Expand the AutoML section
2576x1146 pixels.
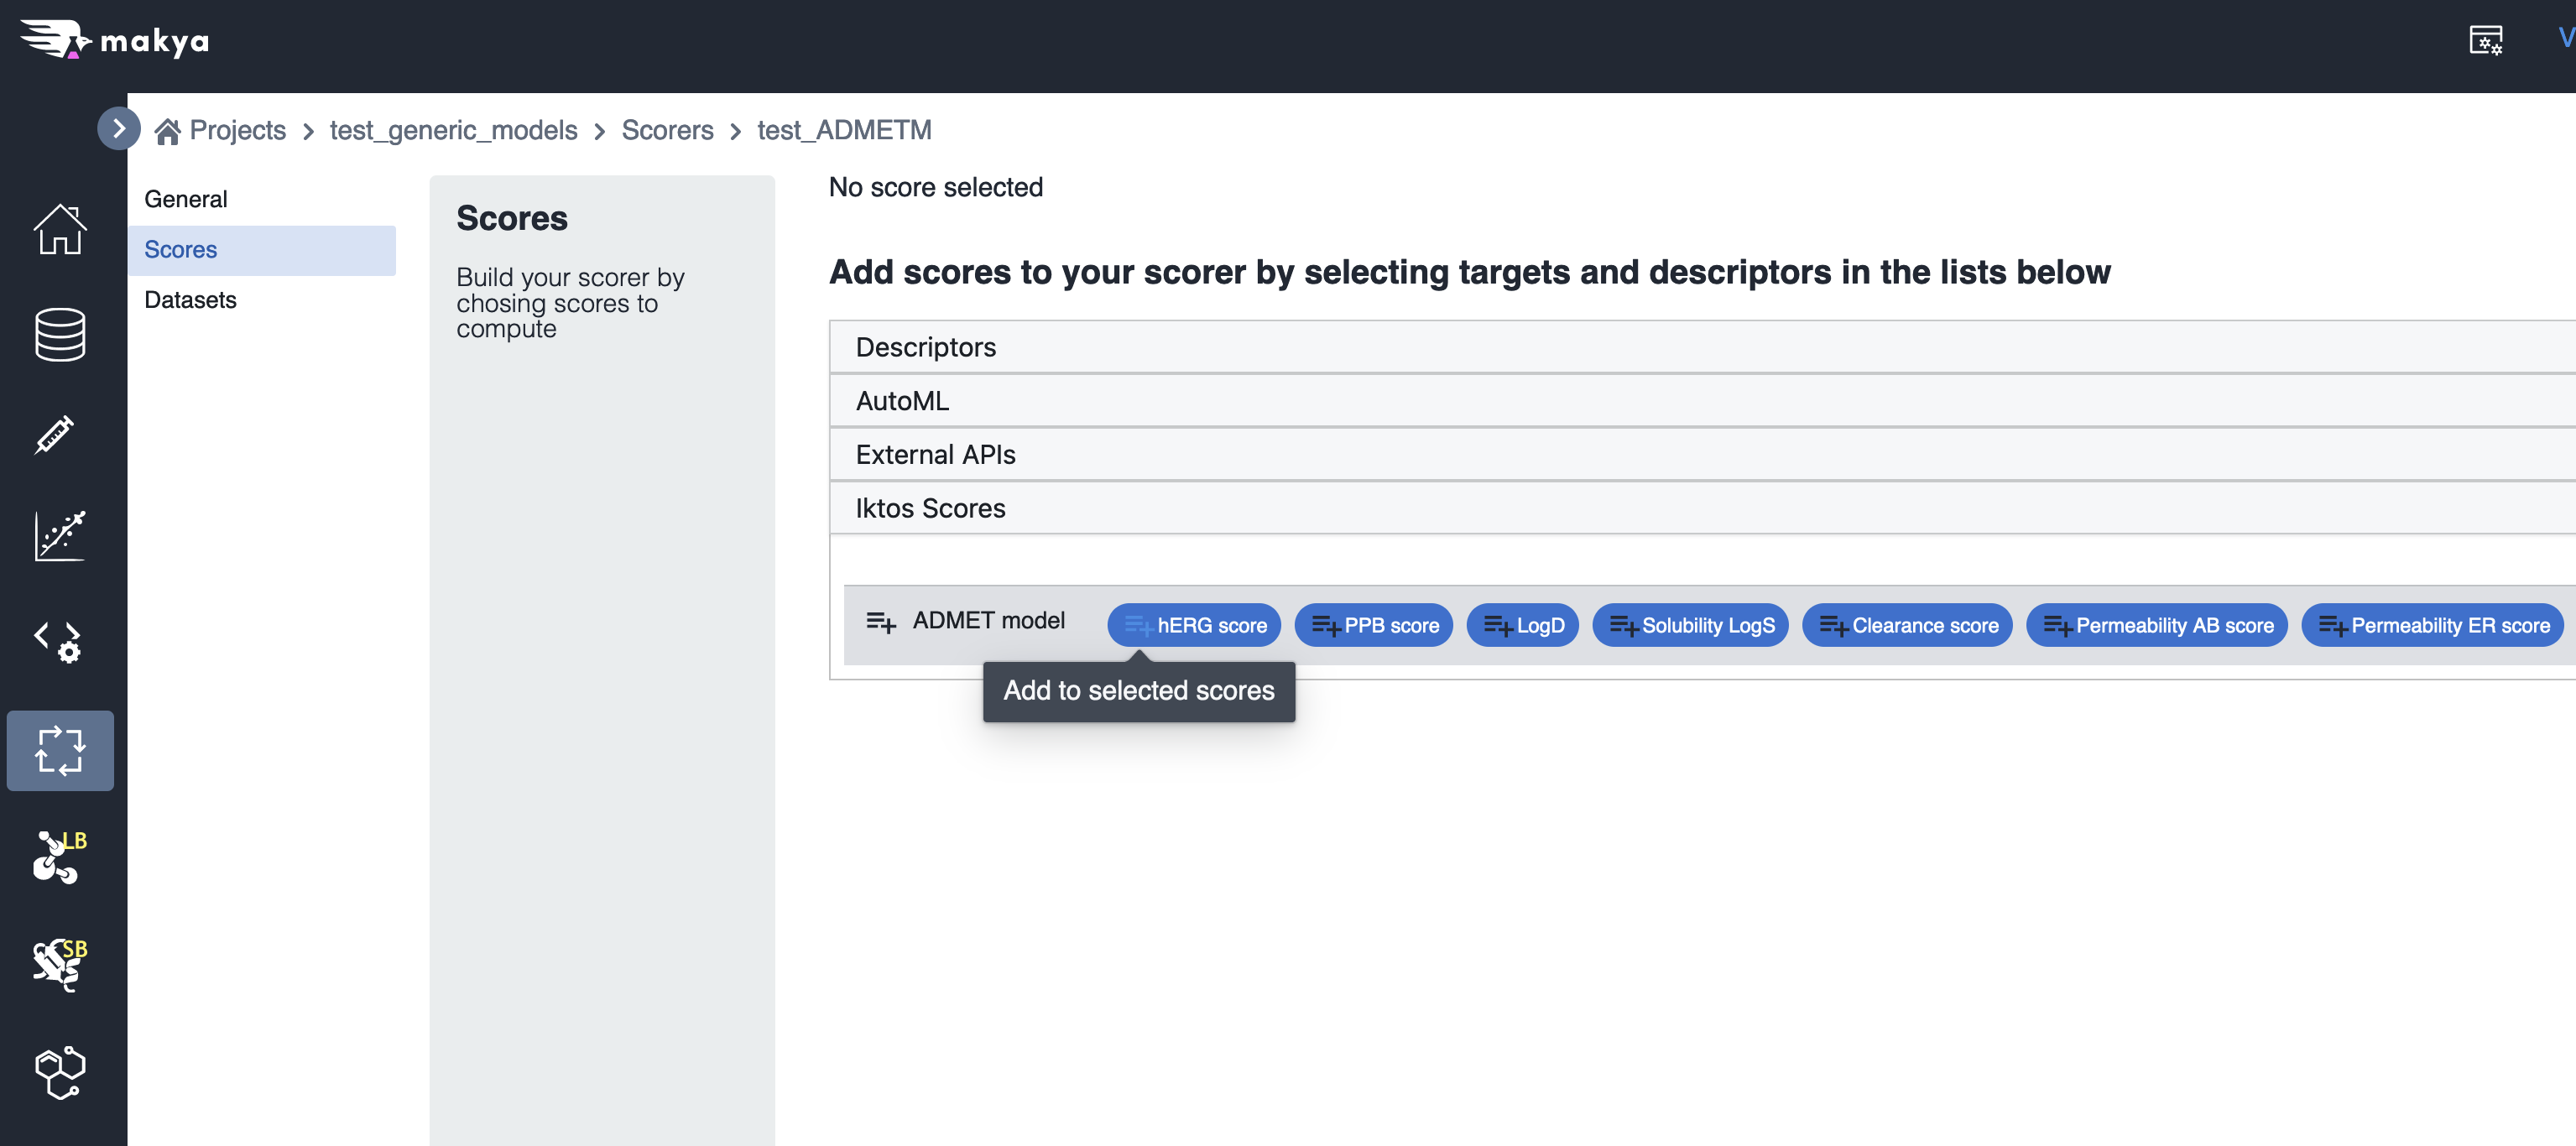[902, 401]
